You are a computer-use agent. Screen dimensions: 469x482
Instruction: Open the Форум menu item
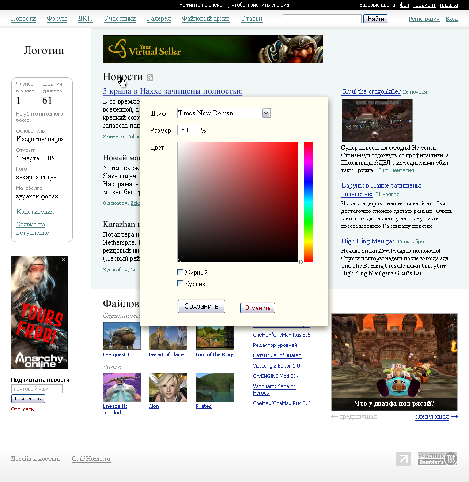pyautogui.click(x=57, y=19)
